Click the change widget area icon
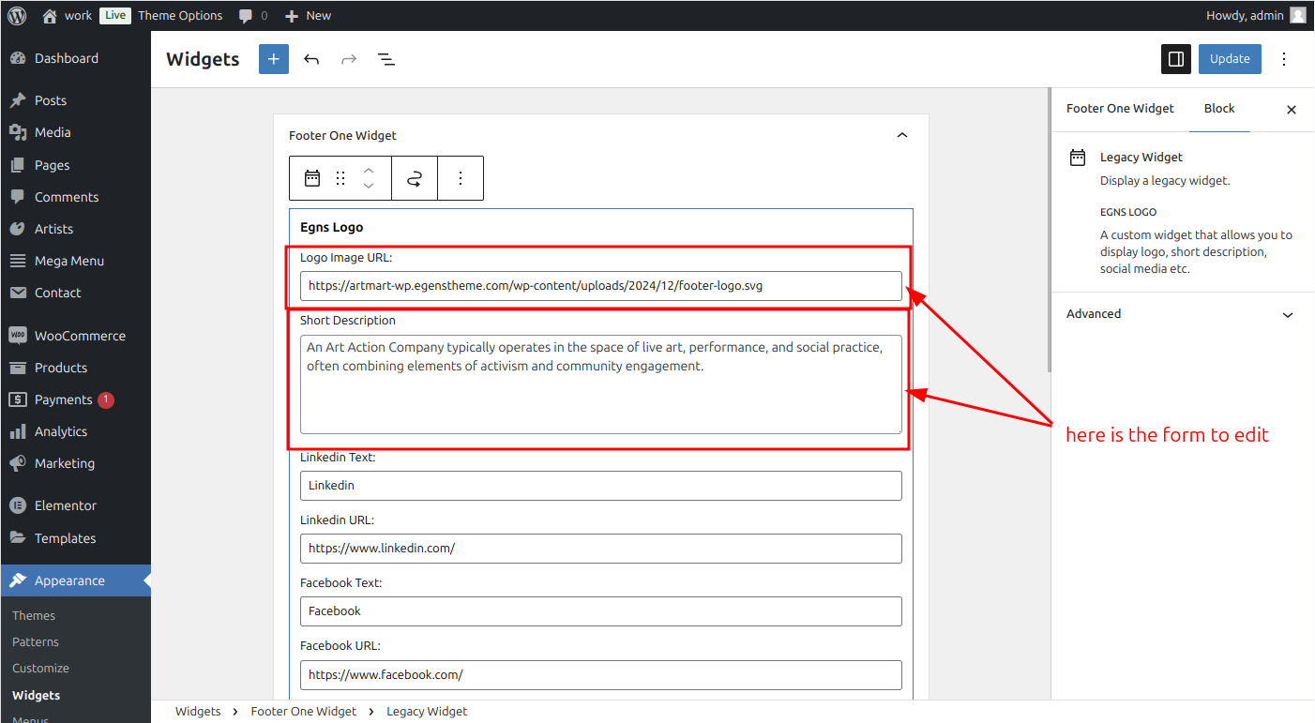1315x723 pixels. (x=415, y=178)
